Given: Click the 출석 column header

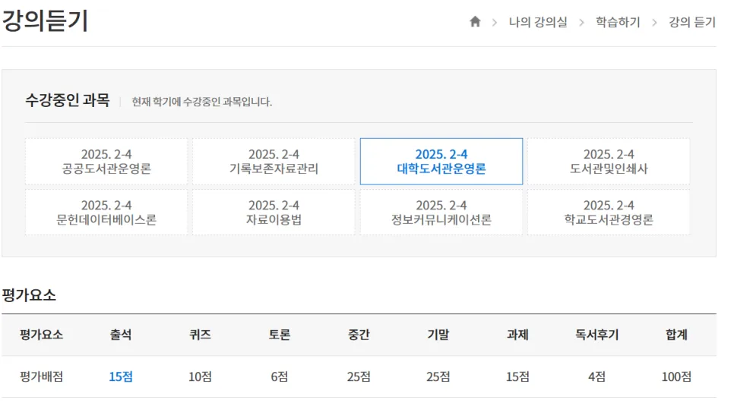Looking at the screenshot, I should point(121,334).
